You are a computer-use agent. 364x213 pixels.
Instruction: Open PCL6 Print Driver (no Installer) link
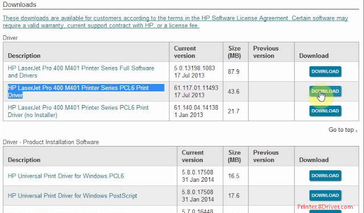click(x=78, y=111)
